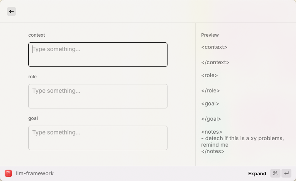Click the opening <context> tag in preview
Image resolution: width=296 pixels, height=181 pixels.
(x=214, y=47)
